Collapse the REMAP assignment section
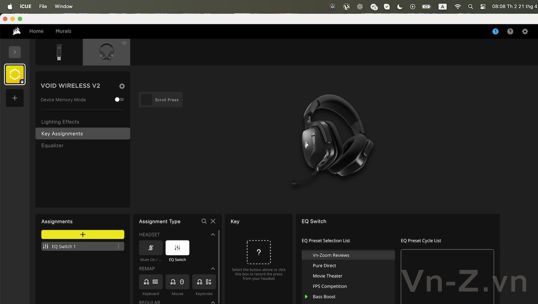Image resolution: width=538 pixels, height=304 pixels. 213,269
